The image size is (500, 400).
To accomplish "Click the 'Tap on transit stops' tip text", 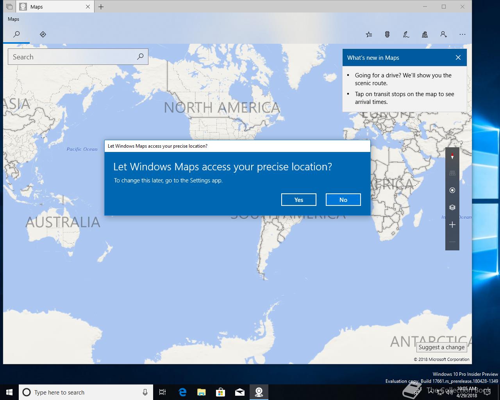I will pyautogui.click(x=405, y=98).
